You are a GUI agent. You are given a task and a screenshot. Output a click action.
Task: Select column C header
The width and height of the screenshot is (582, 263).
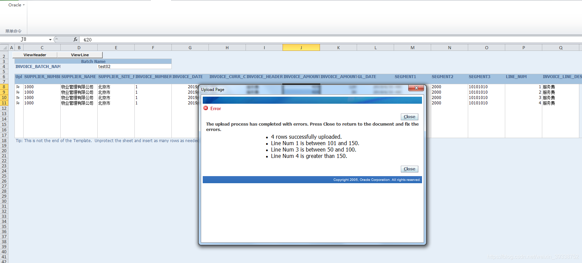click(42, 48)
